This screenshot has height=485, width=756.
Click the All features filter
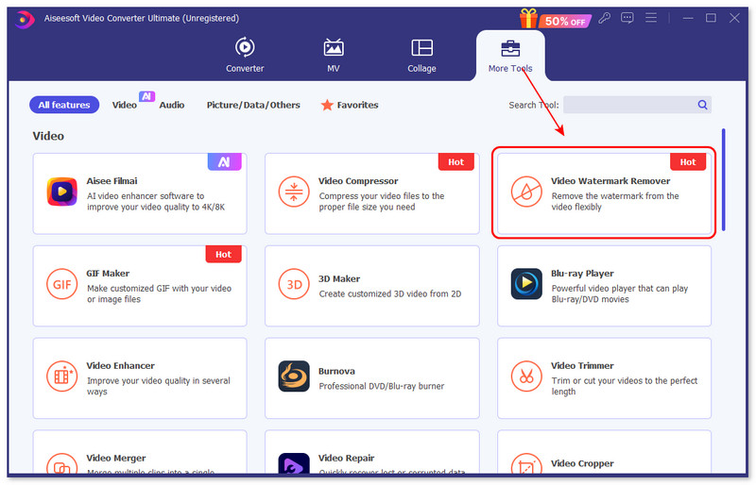tap(64, 105)
